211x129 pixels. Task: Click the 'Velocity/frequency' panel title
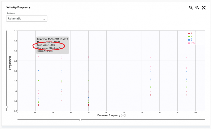pos(18,7)
